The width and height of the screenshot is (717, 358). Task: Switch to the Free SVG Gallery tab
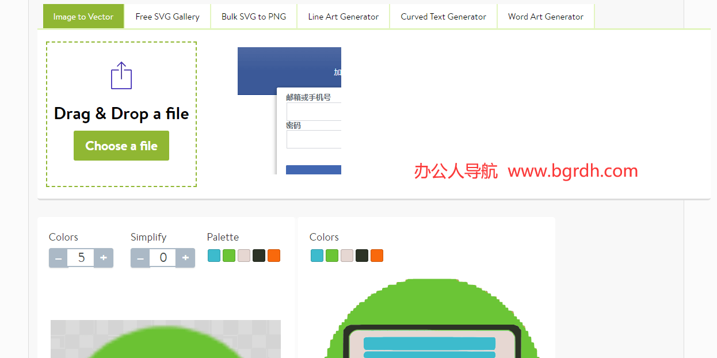[x=167, y=17]
